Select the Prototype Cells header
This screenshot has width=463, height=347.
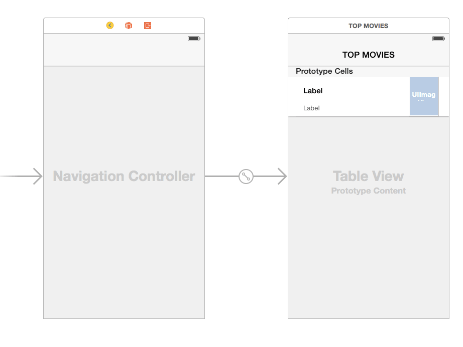(324, 71)
